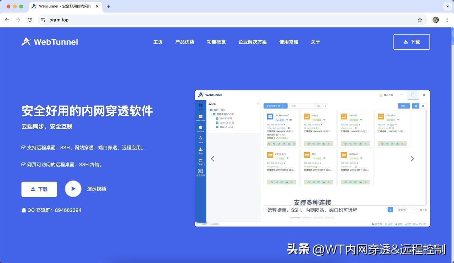
Task: Open the 主页 navigation item
Action: (x=158, y=42)
